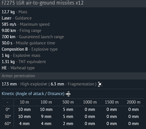Click the explosion icon beside Fragmentation

click(x=100, y=84)
